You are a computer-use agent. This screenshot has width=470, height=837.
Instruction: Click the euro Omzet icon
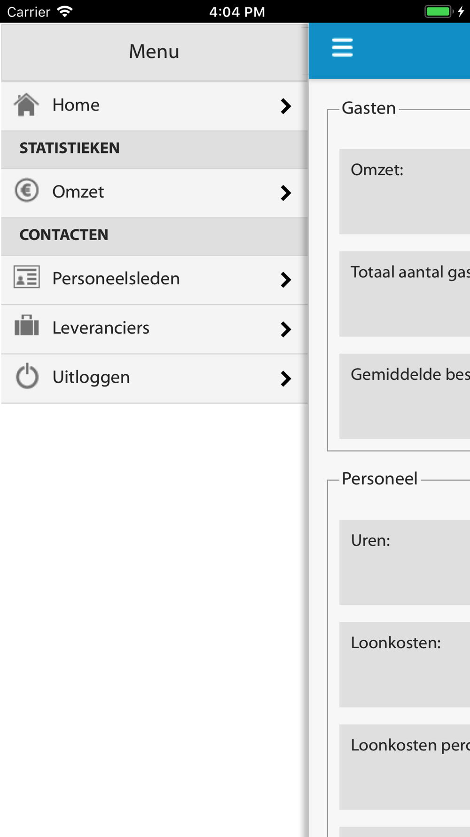click(x=26, y=191)
